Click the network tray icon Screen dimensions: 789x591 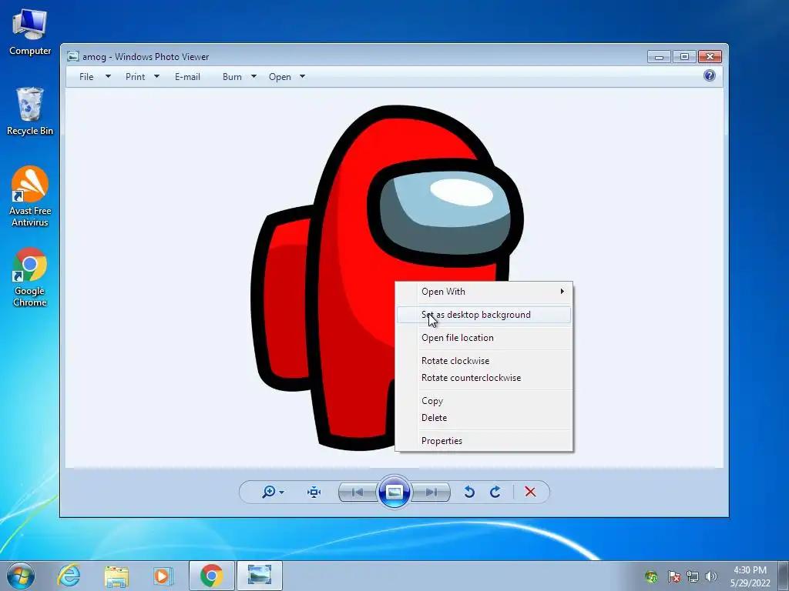(693, 576)
